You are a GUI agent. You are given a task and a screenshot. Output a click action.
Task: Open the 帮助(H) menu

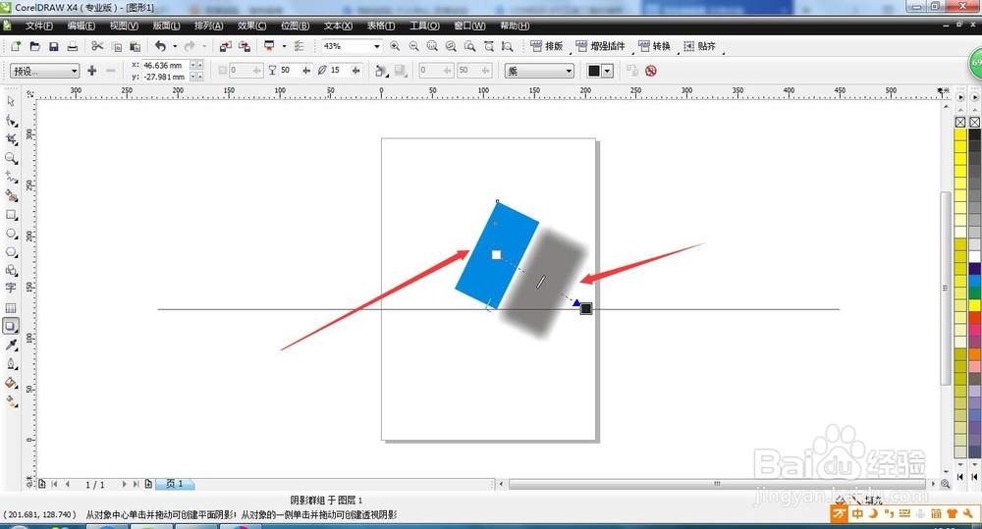pyautogui.click(x=515, y=26)
